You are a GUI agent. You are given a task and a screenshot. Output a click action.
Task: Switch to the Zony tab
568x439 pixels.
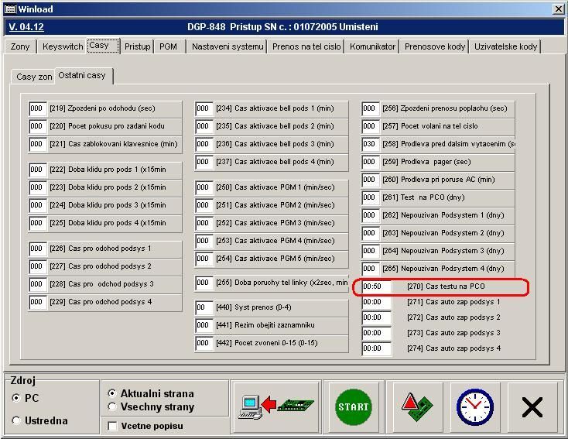coord(20,46)
